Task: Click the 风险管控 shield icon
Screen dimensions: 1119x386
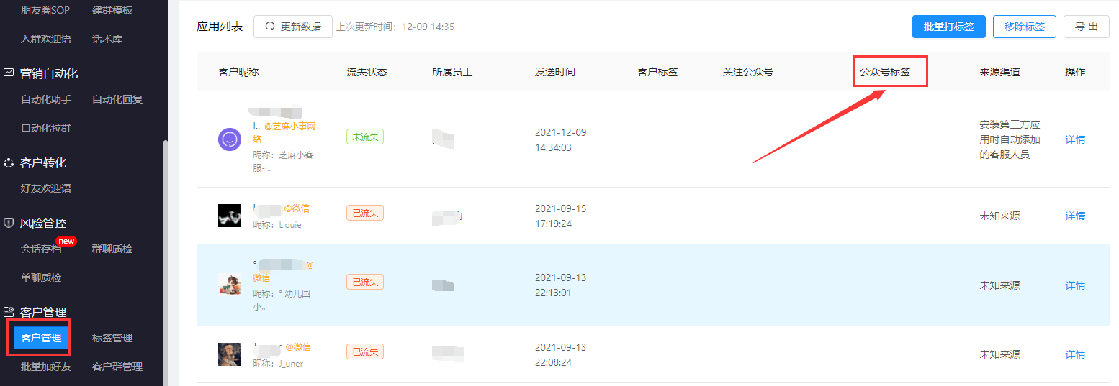Action: (9, 223)
